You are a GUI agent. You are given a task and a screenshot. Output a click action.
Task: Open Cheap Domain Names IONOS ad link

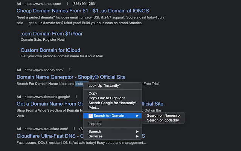click(x=83, y=11)
